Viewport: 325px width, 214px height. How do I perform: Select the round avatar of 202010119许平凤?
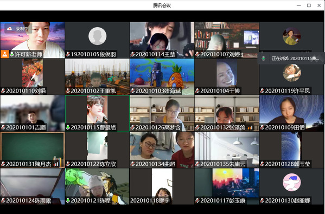tap(291, 73)
